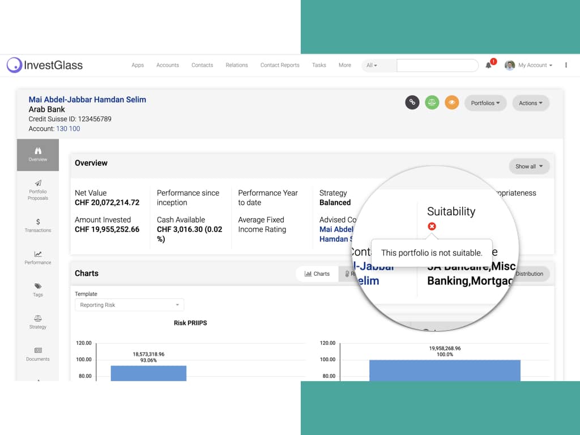The image size is (580, 435).
Task: Open the Show all dropdown
Action: (x=529, y=167)
